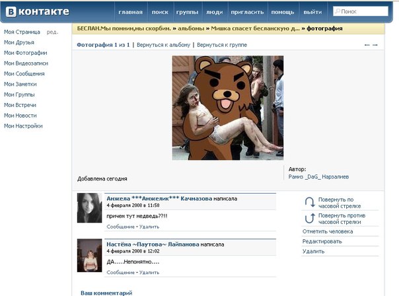Open Мои Новости
Viewport: 399px width, 296px height.
click(20, 116)
